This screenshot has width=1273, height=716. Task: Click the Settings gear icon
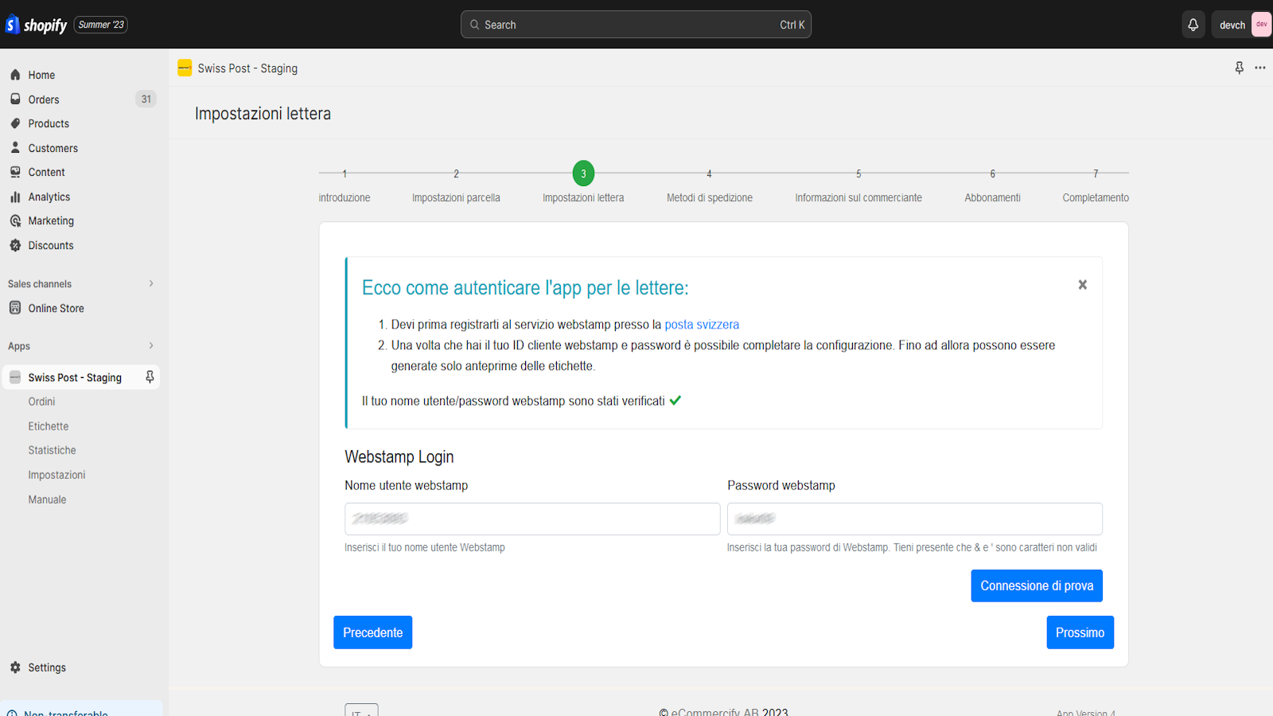point(15,667)
